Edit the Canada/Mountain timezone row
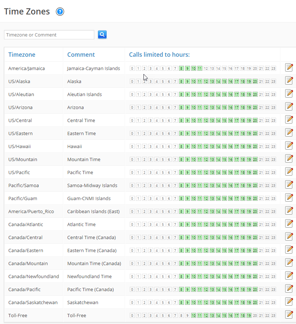This screenshot has height=324, width=296. click(x=289, y=263)
